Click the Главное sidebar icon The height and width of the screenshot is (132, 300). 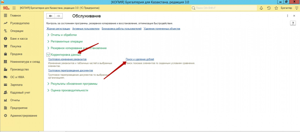pyautogui.click(x=6, y=16)
